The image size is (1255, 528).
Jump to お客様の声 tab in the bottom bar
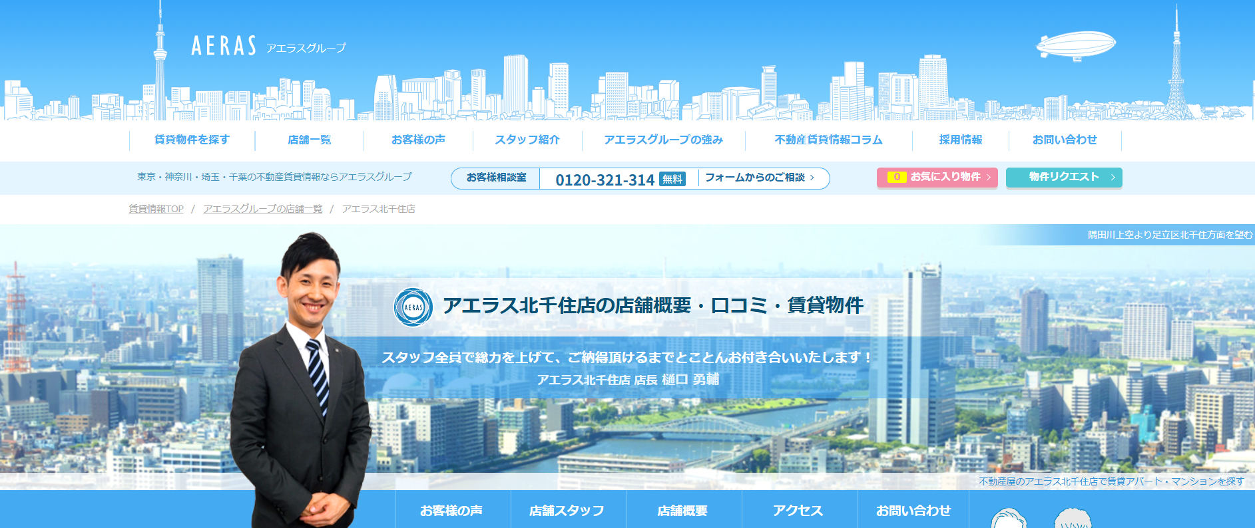[x=453, y=510]
